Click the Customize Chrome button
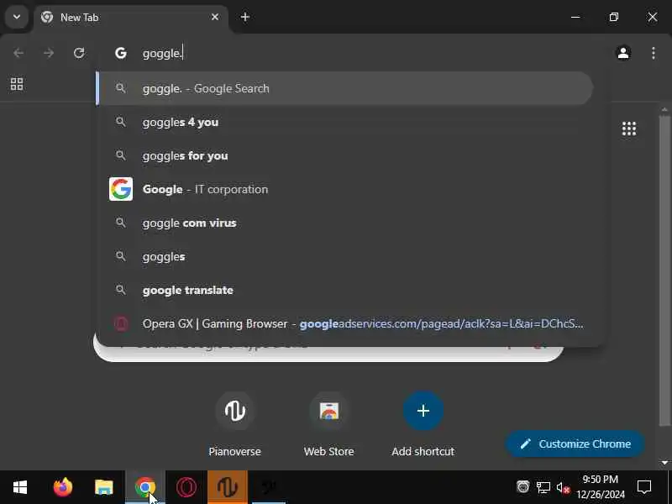Image resolution: width=672 pixels, height=504 pixels. pyautogui.click(x=575, y=444)
